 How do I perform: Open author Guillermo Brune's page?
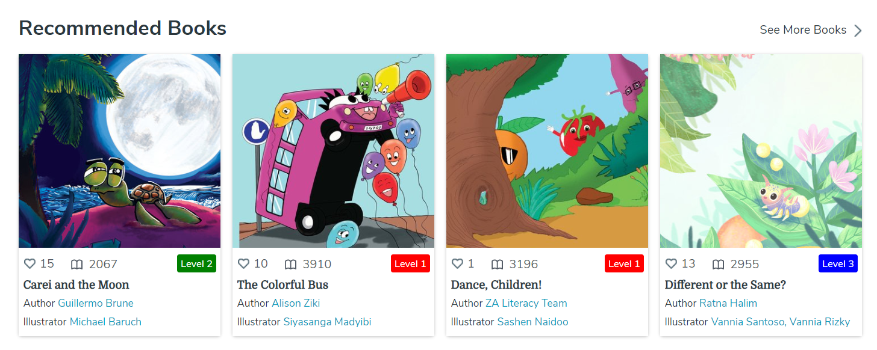click(x=96, y=303)
